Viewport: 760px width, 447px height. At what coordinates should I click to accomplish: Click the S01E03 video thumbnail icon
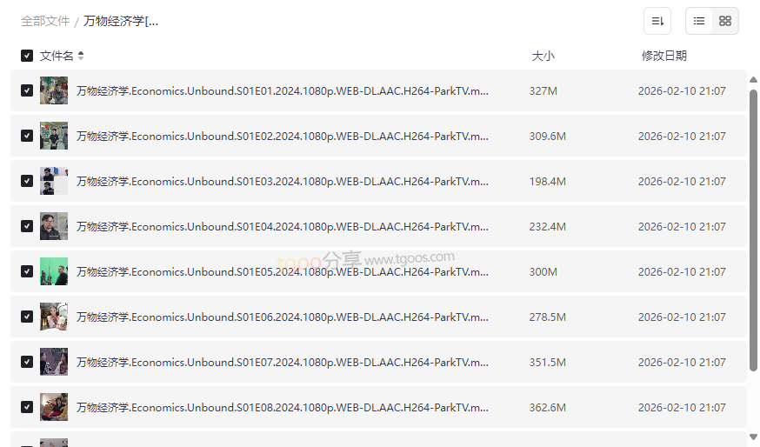point(54,181)
